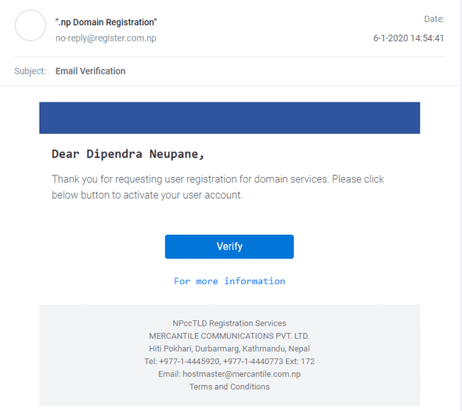Click the .np Domain Registration sender name

pos(106,22)
